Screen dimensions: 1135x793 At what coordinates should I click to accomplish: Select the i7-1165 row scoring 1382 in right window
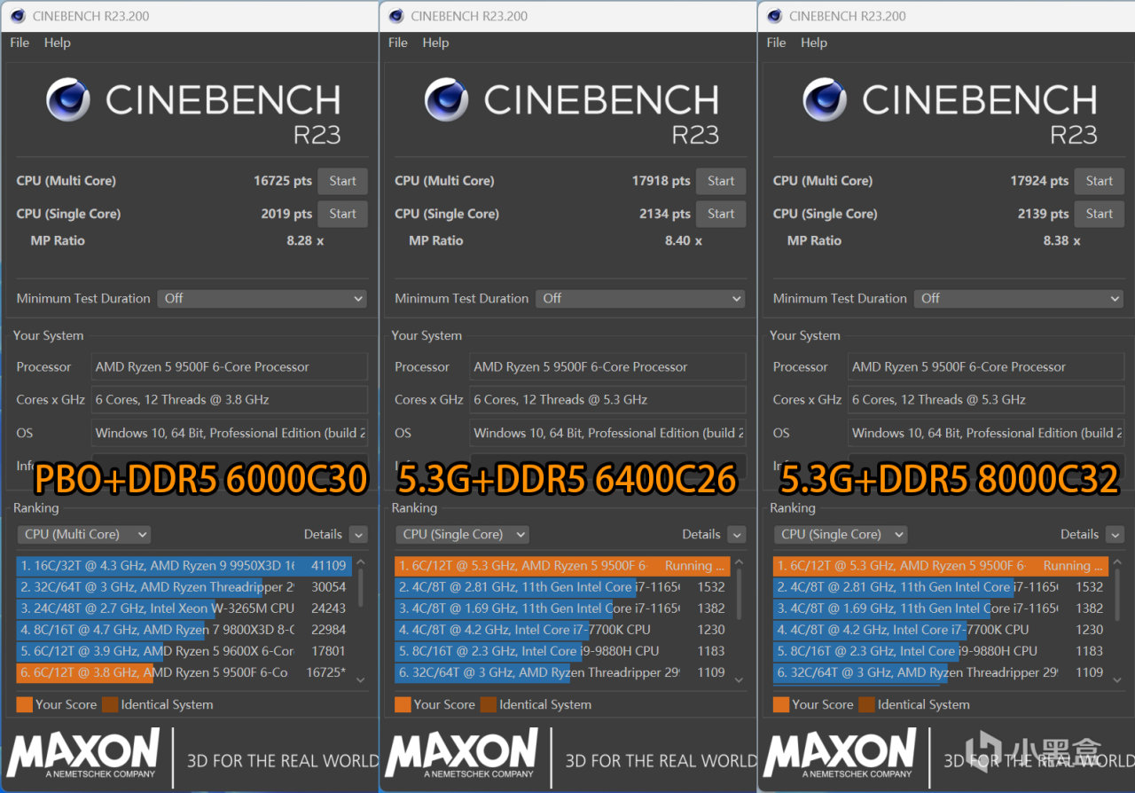click(941, 608)
